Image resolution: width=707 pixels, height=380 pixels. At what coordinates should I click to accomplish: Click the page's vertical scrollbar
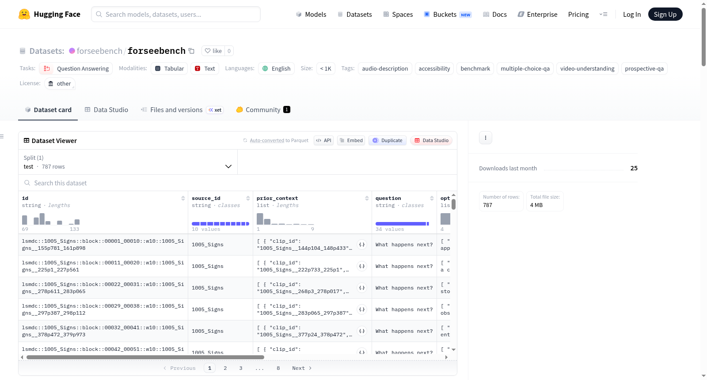[x=703, y=37]
